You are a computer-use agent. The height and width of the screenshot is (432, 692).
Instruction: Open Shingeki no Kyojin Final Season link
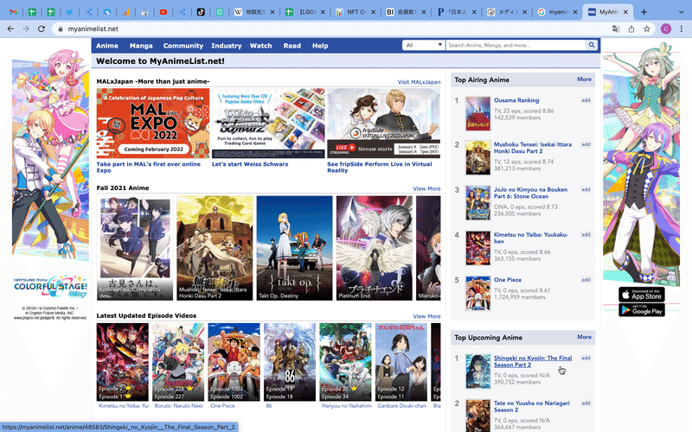(533, 361)
